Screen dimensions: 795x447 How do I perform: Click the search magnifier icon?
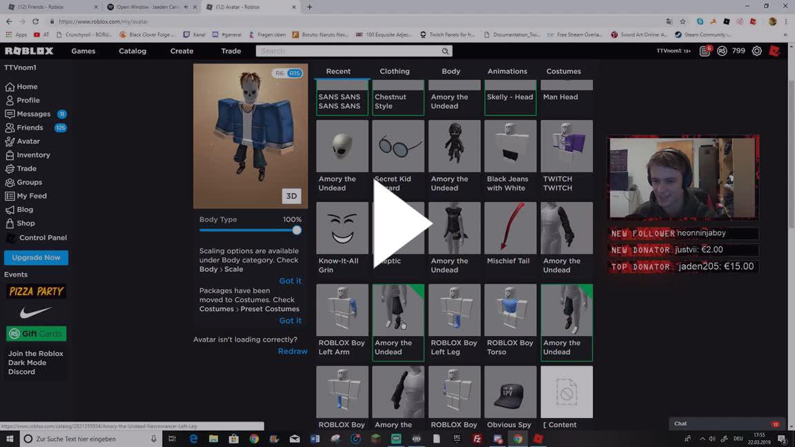tap(445, 51)
